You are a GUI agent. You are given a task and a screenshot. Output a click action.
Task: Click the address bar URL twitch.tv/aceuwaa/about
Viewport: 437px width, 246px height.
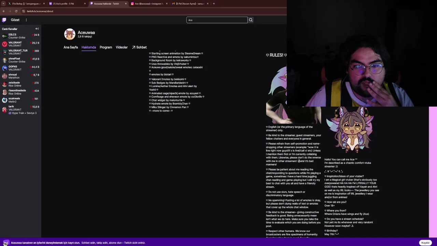40,11
